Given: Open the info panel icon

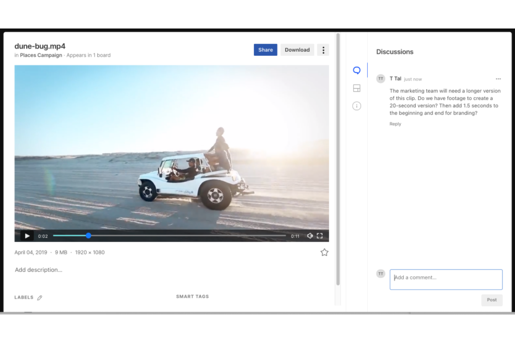Looking at the screenshot, I should tap(356, 106).
